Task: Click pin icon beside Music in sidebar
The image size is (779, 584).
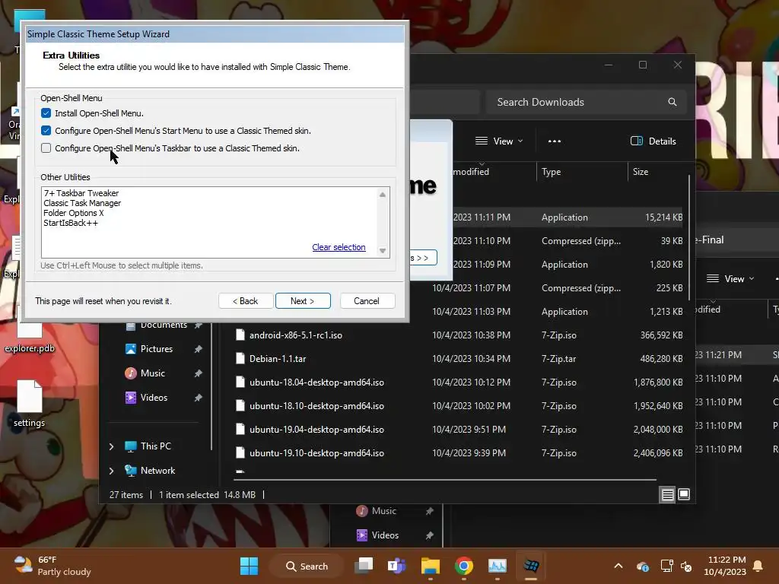Action: [199, 373]
